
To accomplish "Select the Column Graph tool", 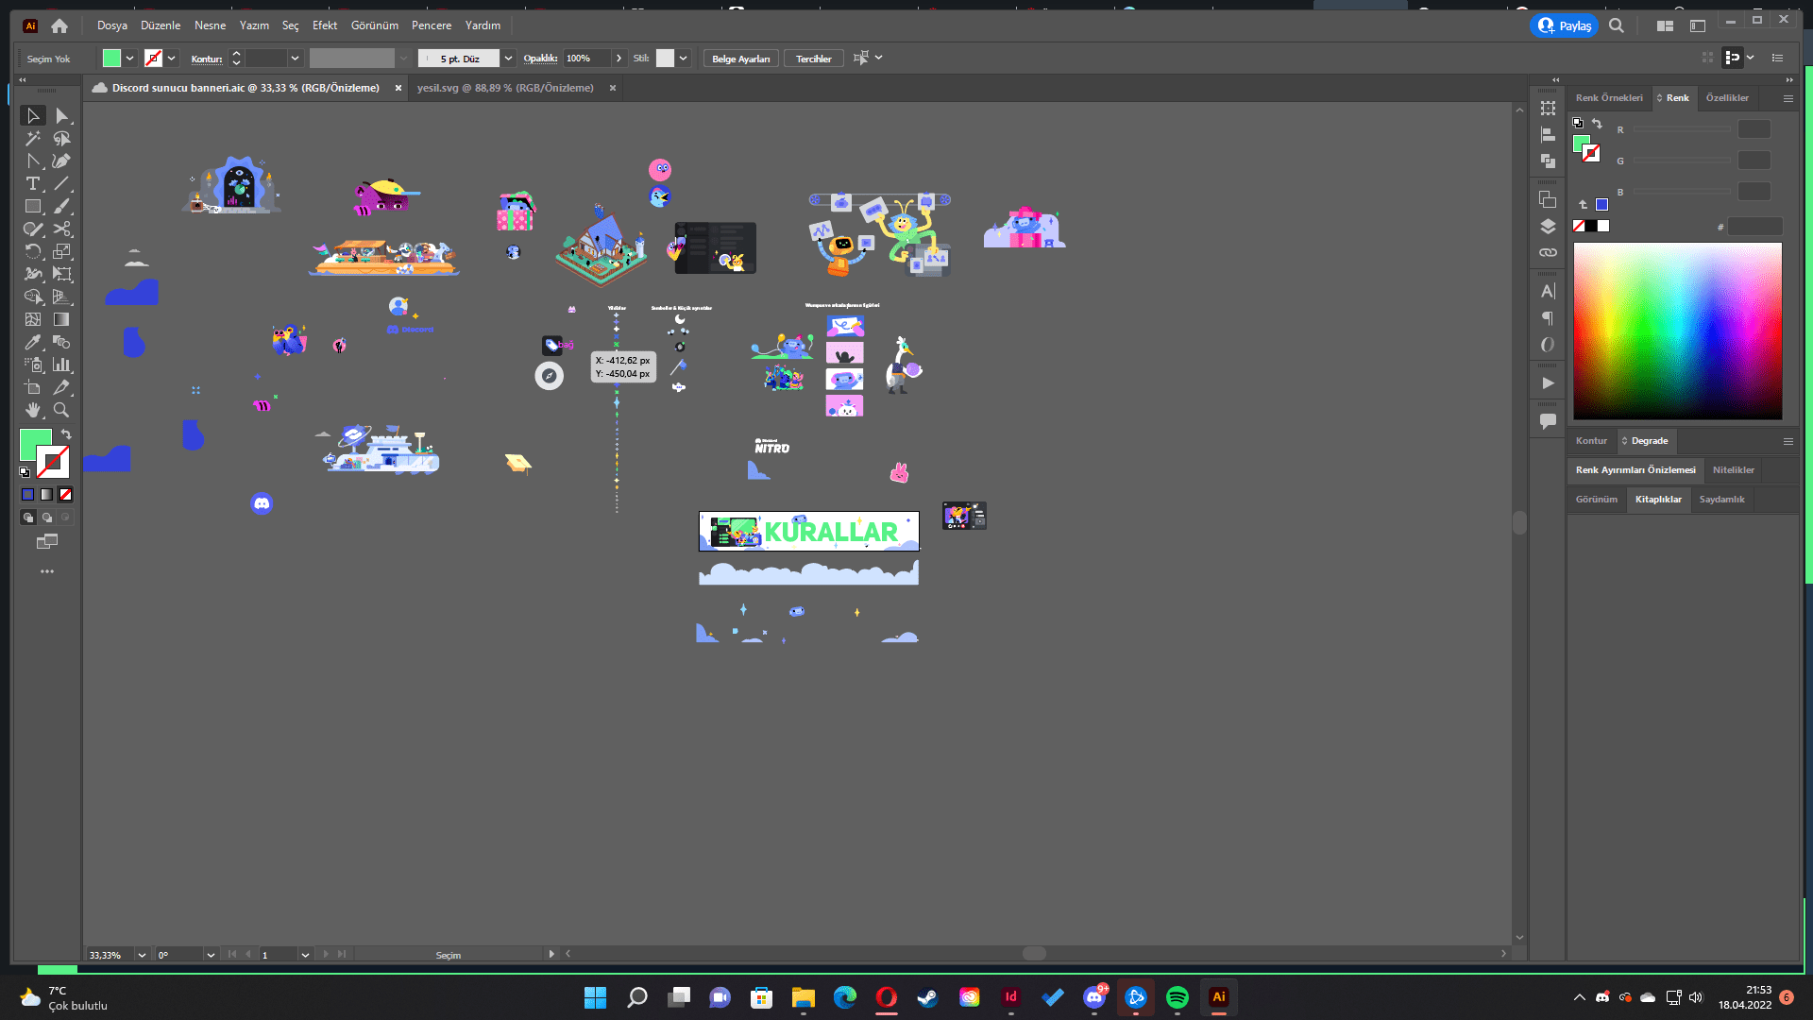I will (62, 365).
